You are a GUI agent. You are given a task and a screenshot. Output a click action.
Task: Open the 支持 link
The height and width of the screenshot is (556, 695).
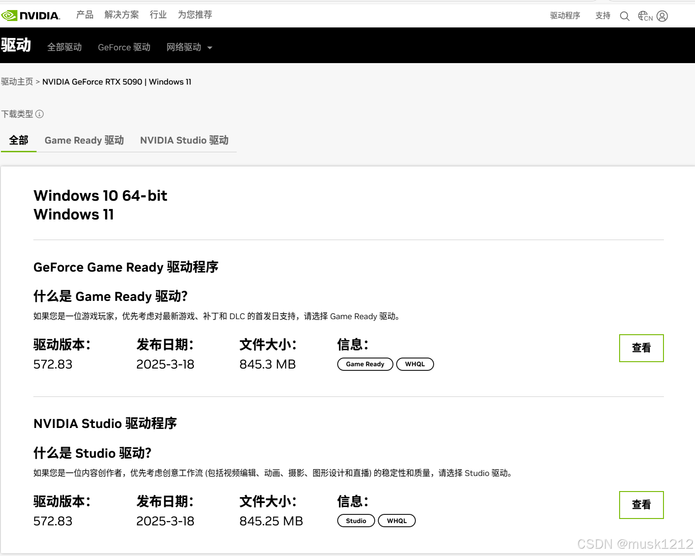point(603,16)
